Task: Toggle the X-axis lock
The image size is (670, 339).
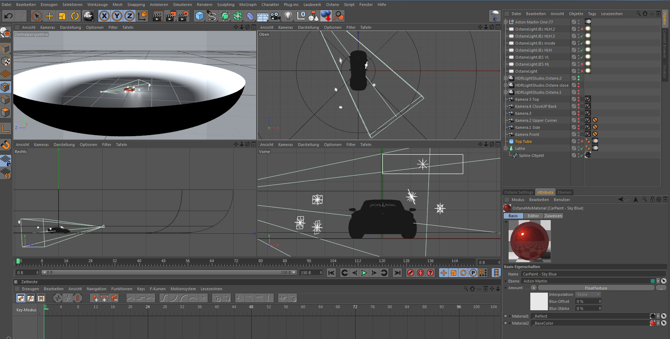Action: (104, 16)
